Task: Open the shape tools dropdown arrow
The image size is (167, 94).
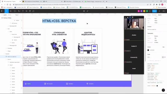Action: point(16,11)
